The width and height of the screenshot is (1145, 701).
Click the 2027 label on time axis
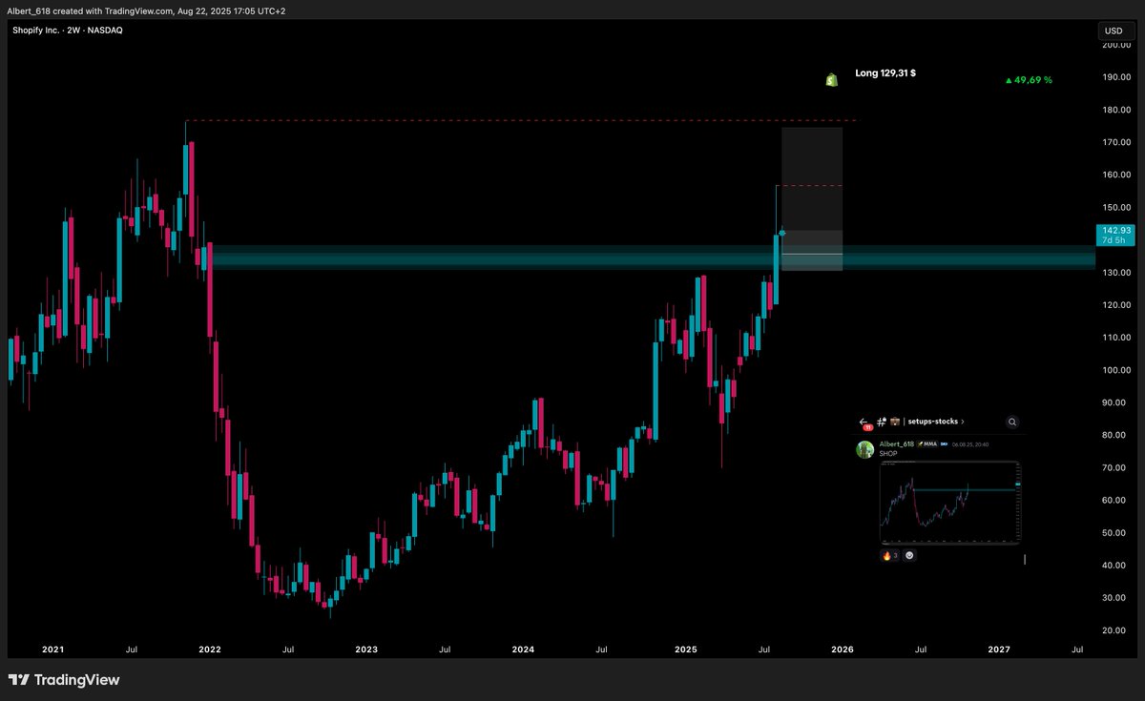pyautogui.click(x=999, y=649)
